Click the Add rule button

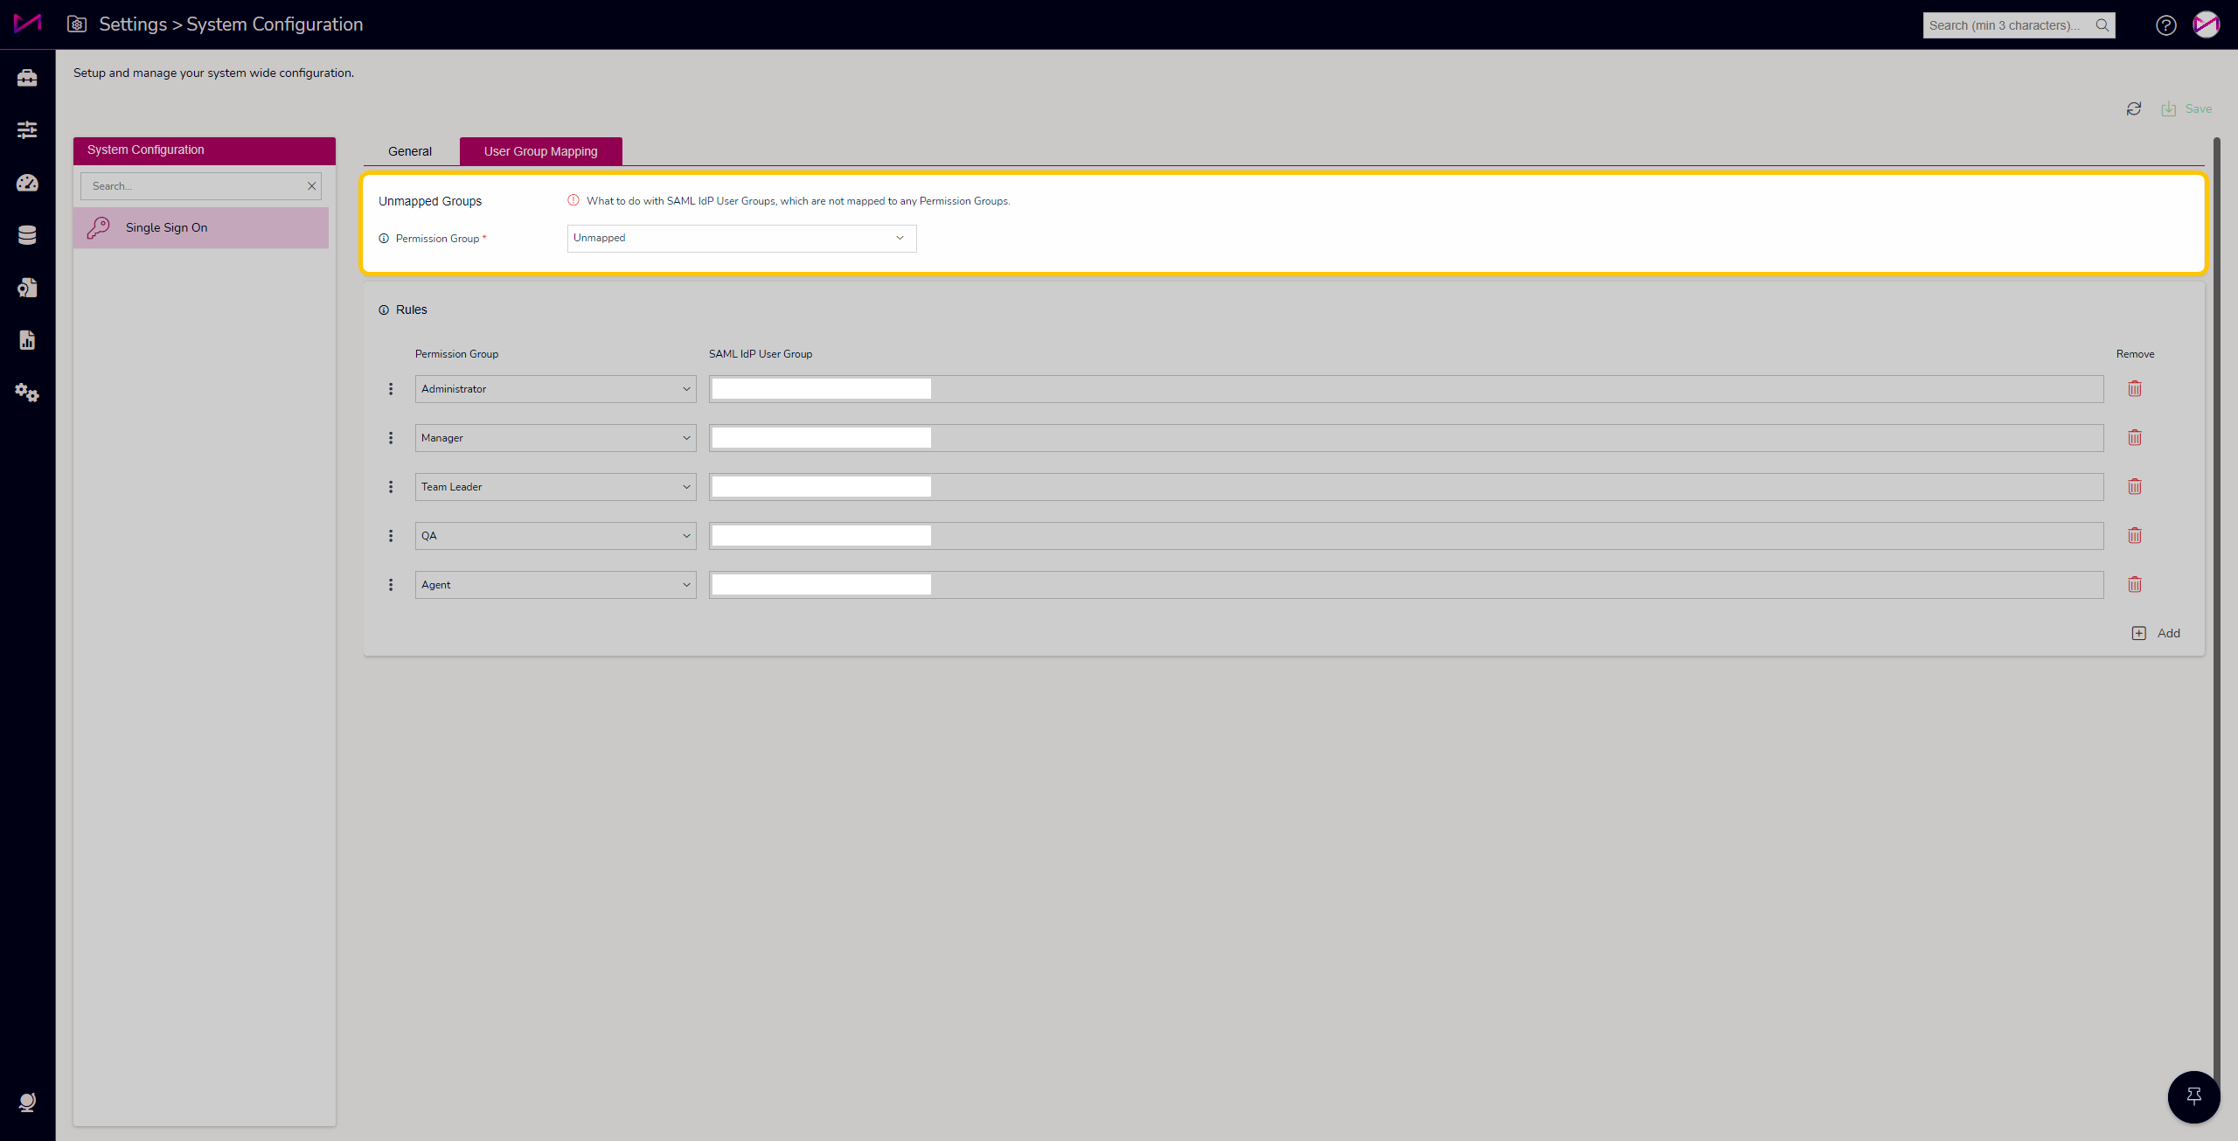pos(2157,634)
